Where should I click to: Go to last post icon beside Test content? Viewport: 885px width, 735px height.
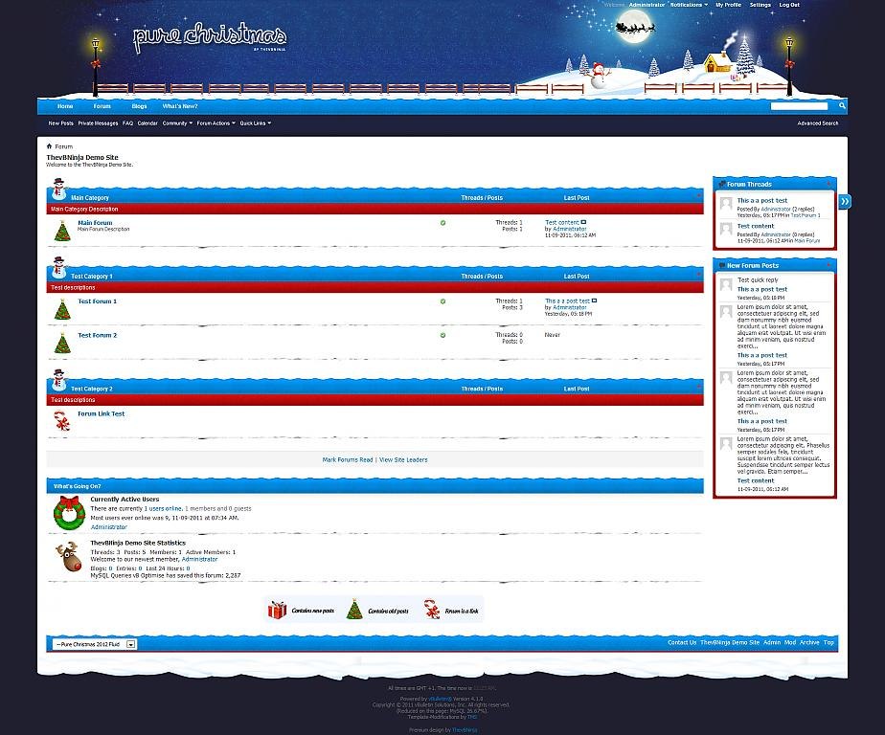click(x=583, y=222)
